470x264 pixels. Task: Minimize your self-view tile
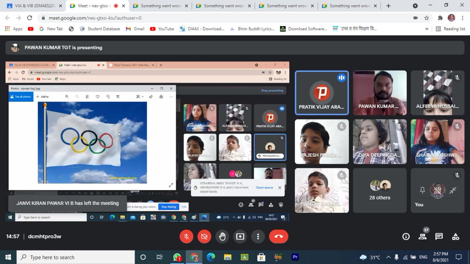pos(453,190)
